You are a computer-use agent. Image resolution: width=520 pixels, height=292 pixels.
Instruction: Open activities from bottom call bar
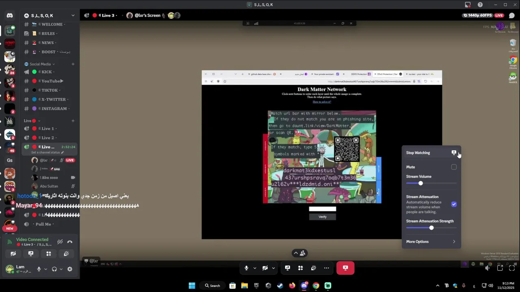(301, 268)
